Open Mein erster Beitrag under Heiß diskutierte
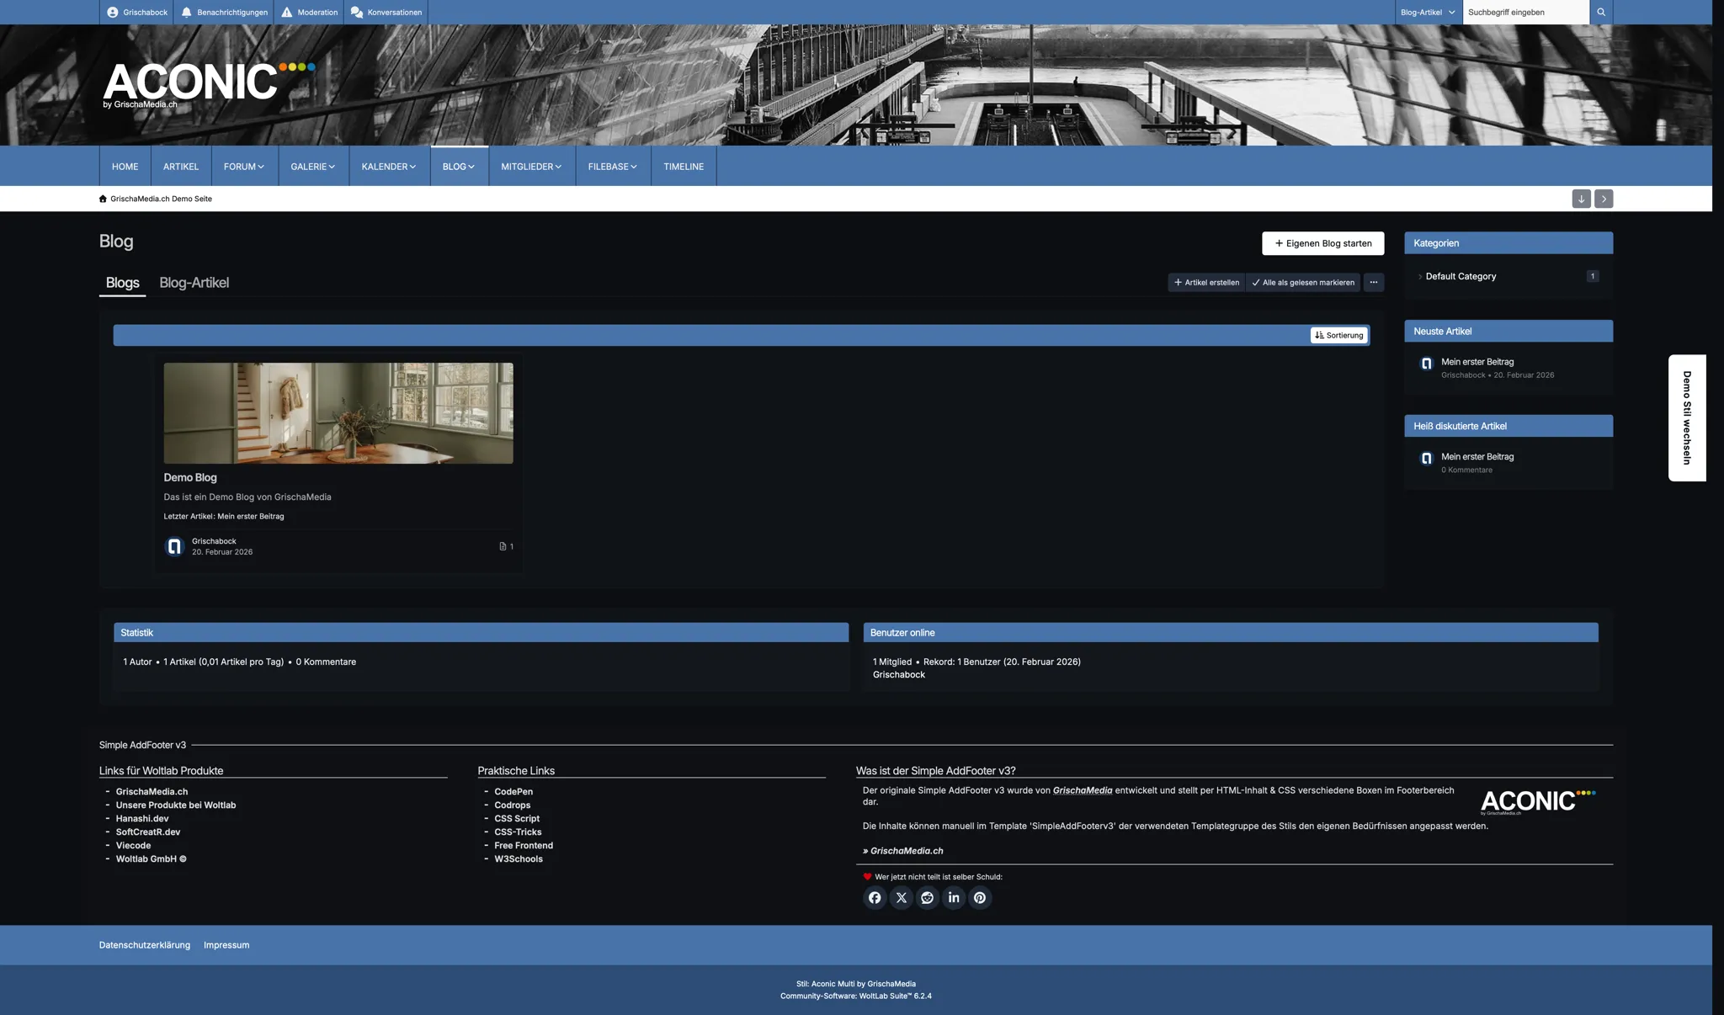 (1477, 457)
